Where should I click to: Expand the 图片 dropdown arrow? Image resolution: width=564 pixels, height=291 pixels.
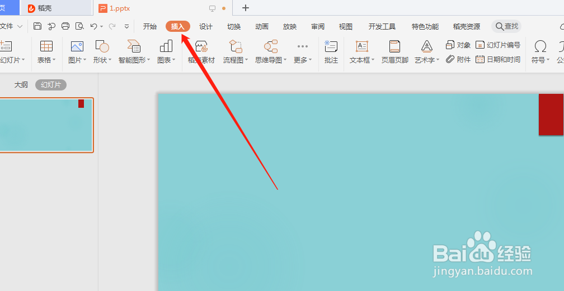click(85, 60)
